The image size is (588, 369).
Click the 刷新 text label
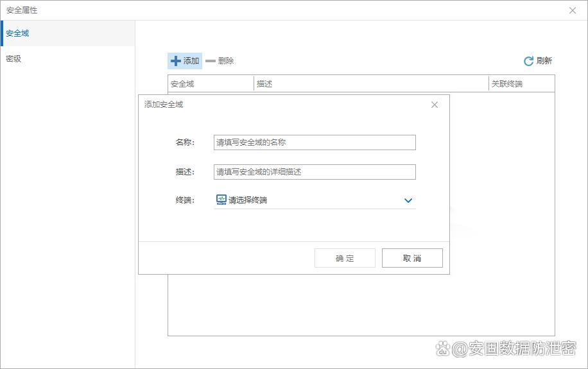544,61
